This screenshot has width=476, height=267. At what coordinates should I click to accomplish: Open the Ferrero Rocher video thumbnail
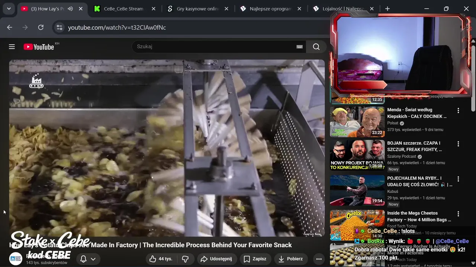click(x=357, y=256)
